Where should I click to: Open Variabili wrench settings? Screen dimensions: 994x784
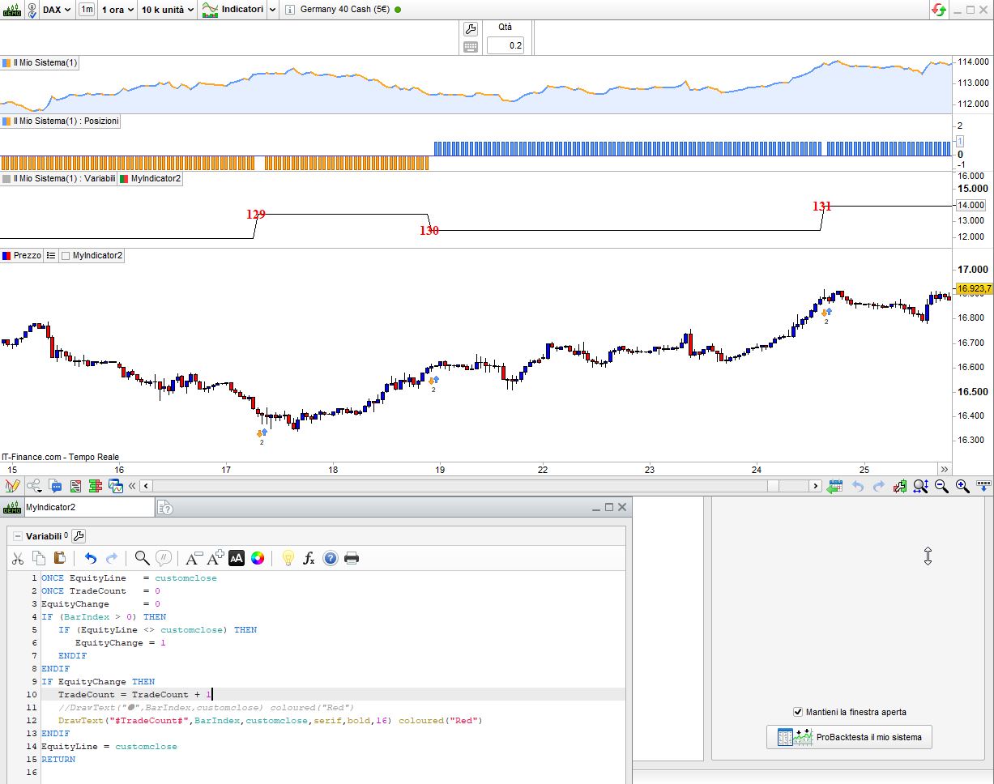tap(79, 536)
